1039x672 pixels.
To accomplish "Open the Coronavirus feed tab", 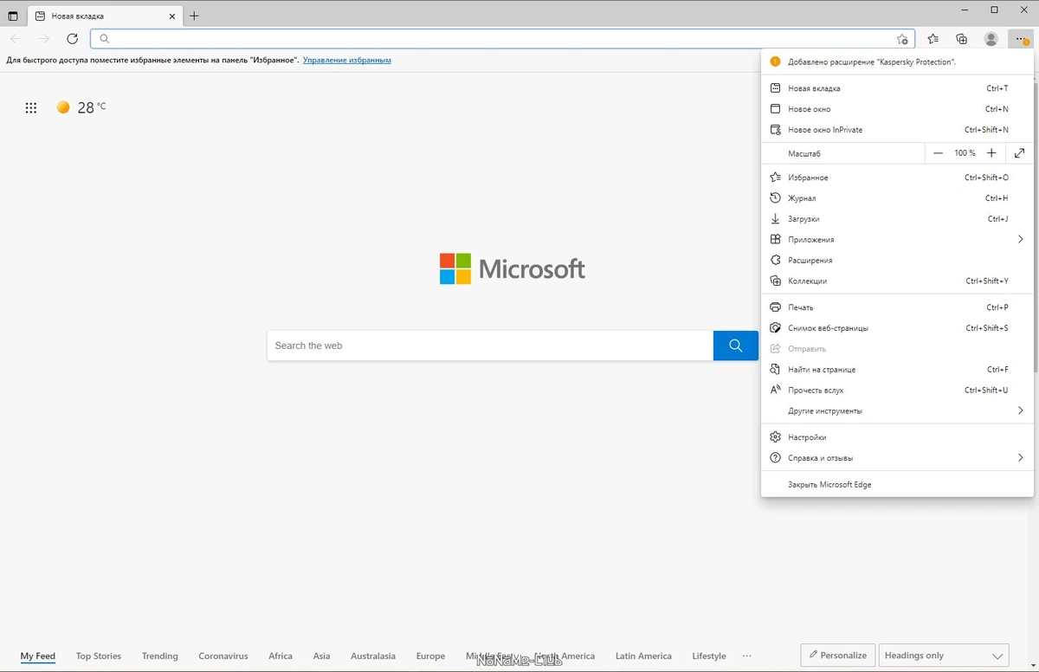I will tap(223, 656).
